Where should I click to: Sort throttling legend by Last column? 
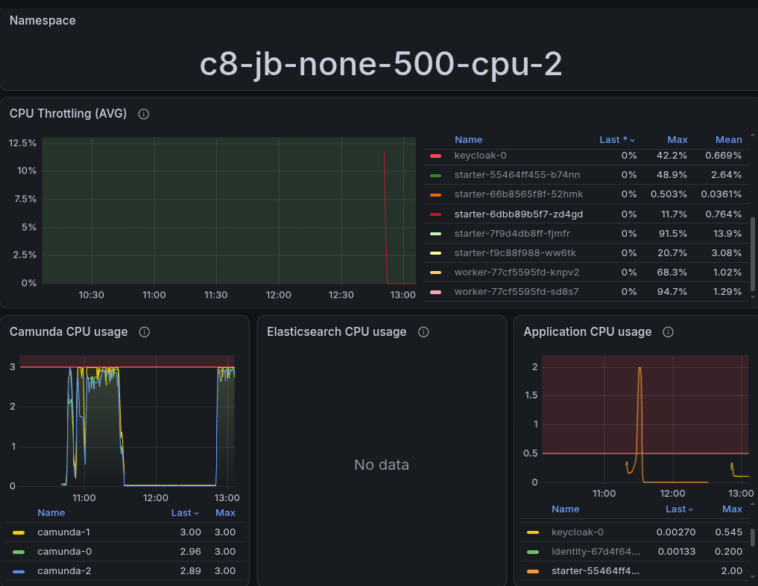point(617,140)
